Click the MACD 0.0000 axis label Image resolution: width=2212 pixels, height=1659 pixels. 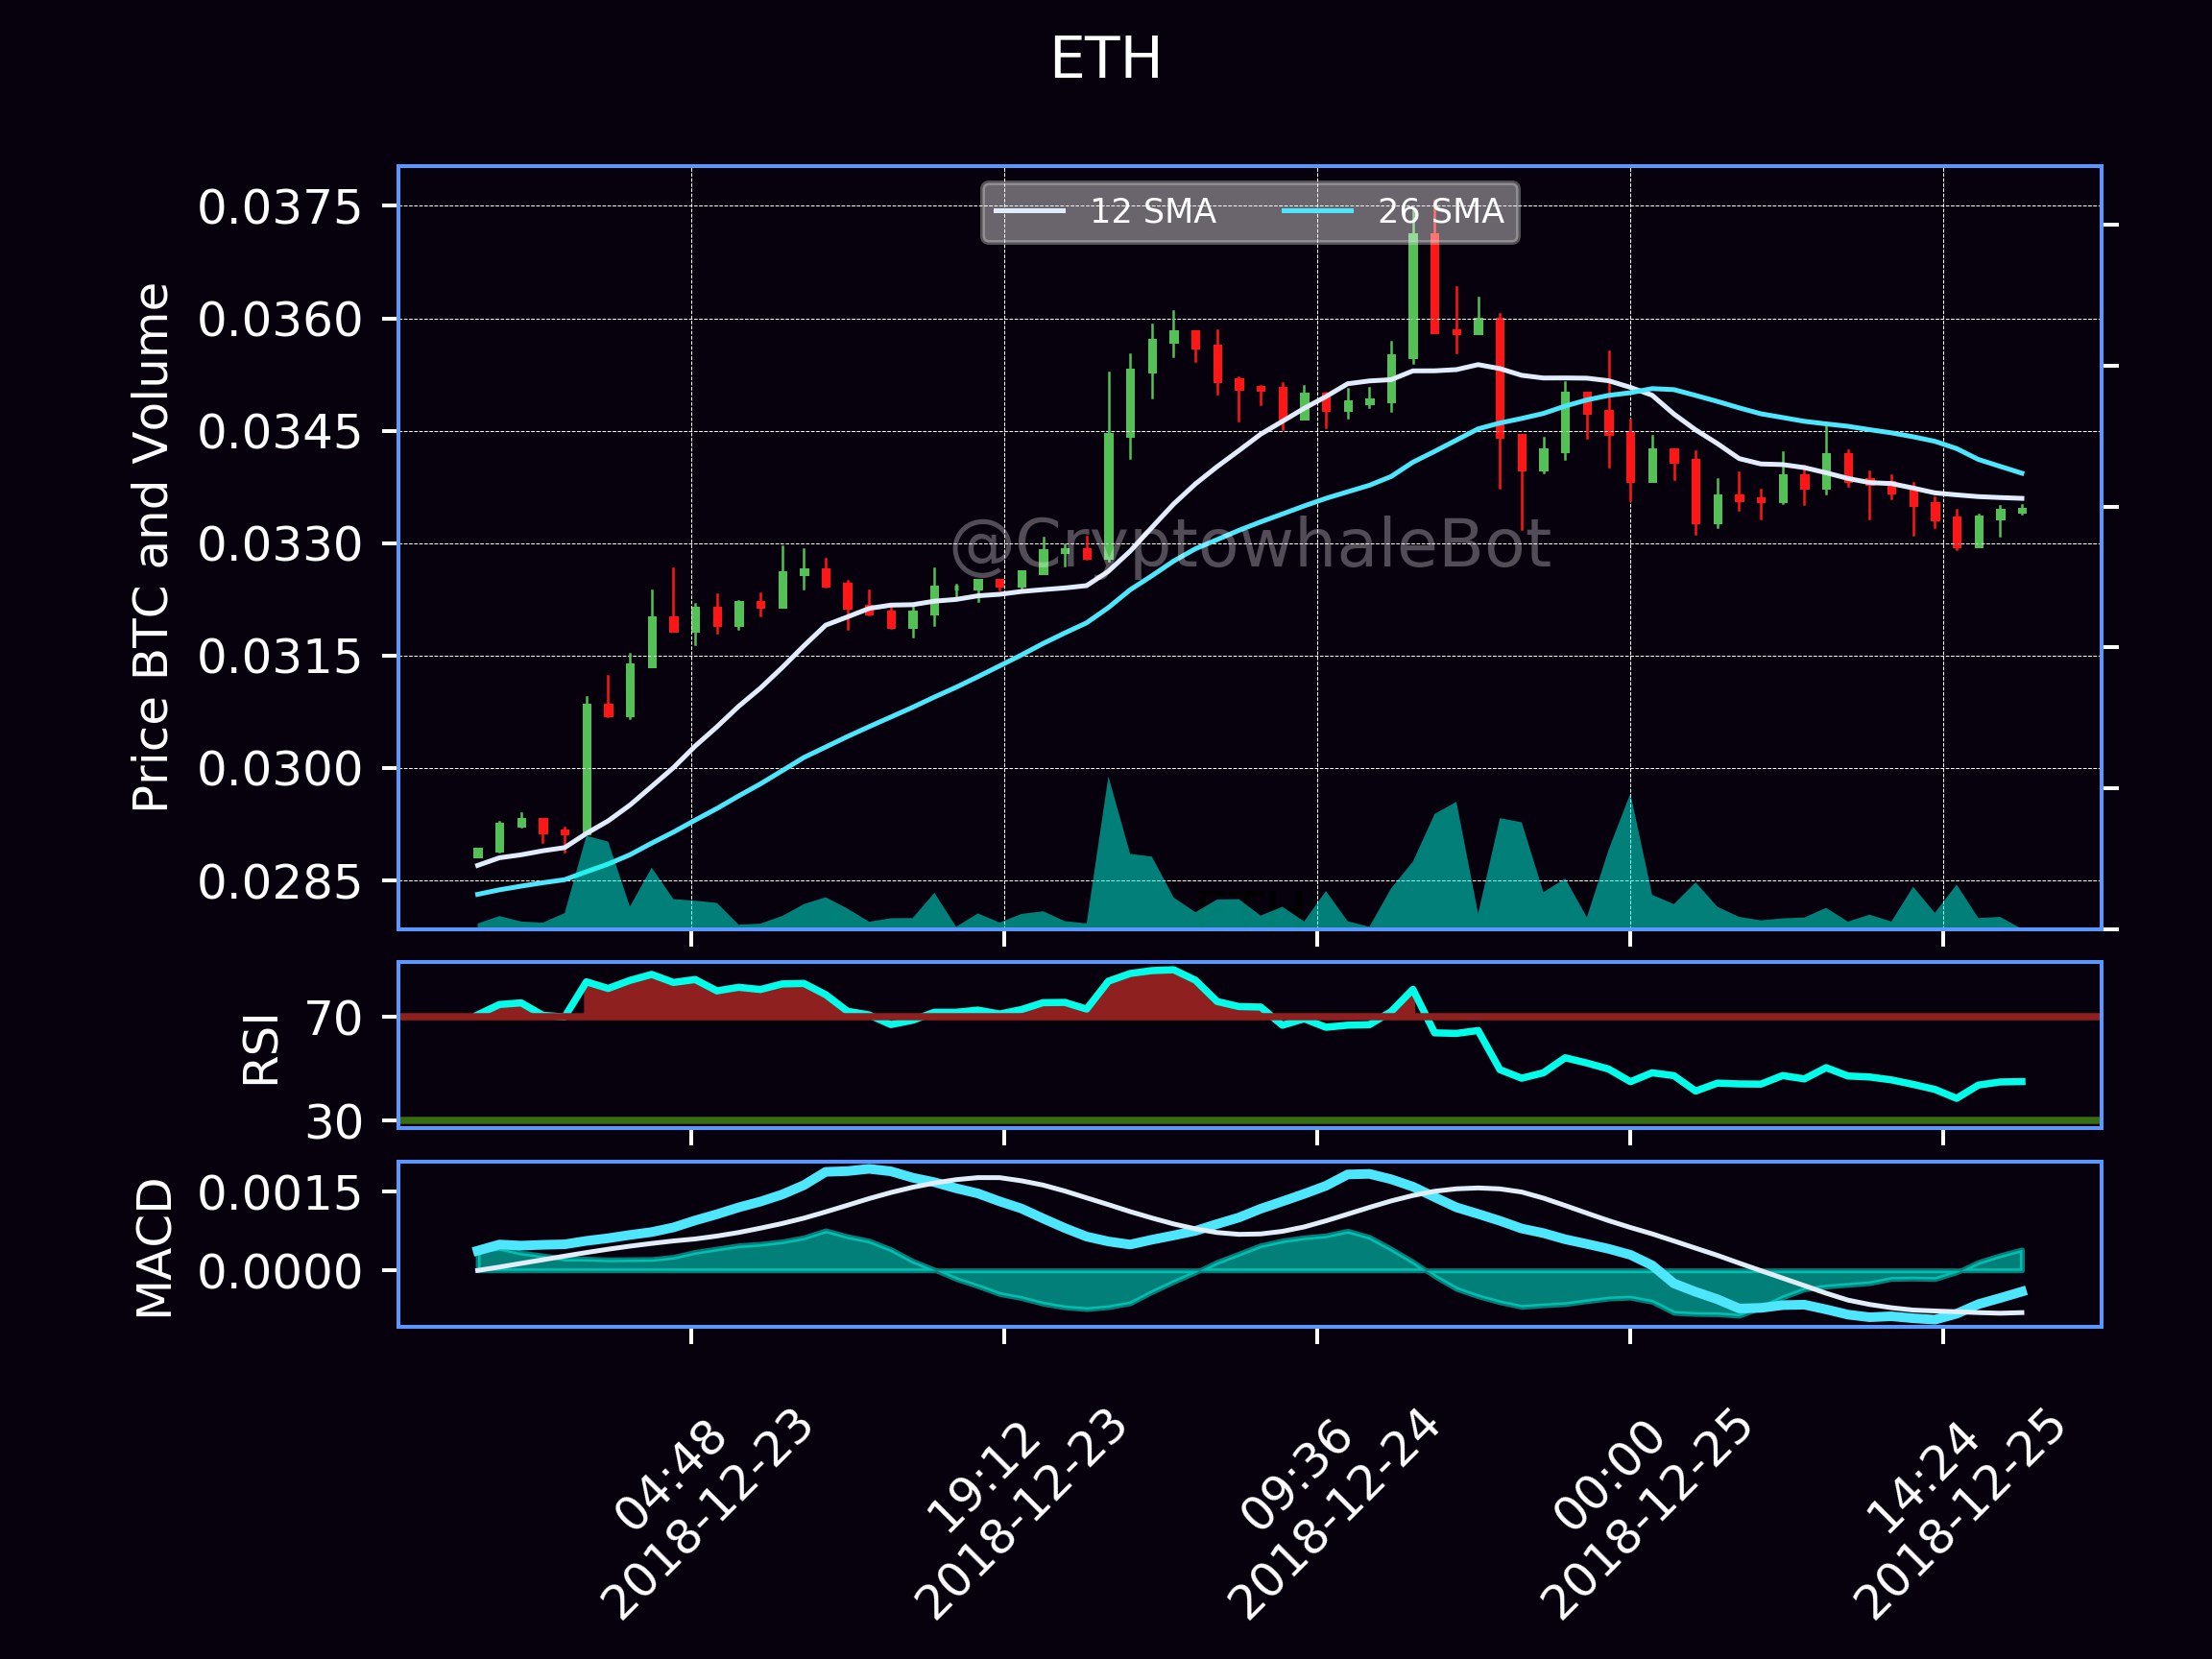click(x=279, y=1273)
